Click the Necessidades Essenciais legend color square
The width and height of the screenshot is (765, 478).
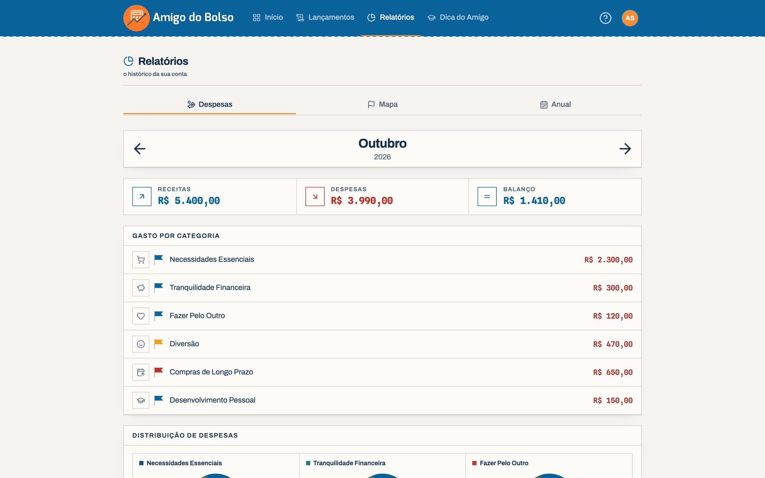(x=141, y=463)
